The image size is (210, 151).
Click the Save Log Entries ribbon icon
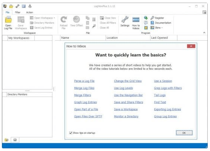[x=31, y=28]
